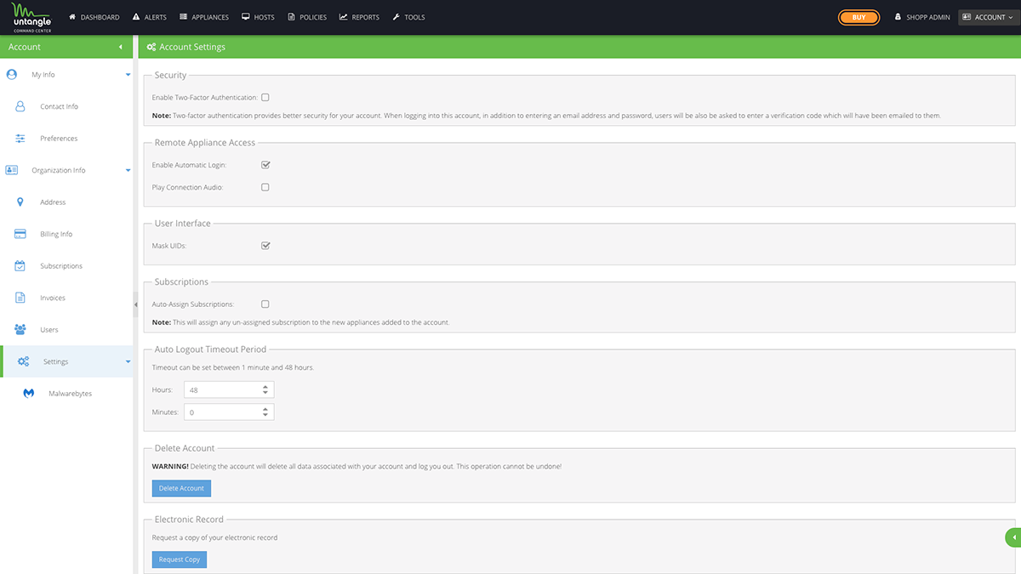Collapse the Organization Info section arrow

click(x=128, y=170)
